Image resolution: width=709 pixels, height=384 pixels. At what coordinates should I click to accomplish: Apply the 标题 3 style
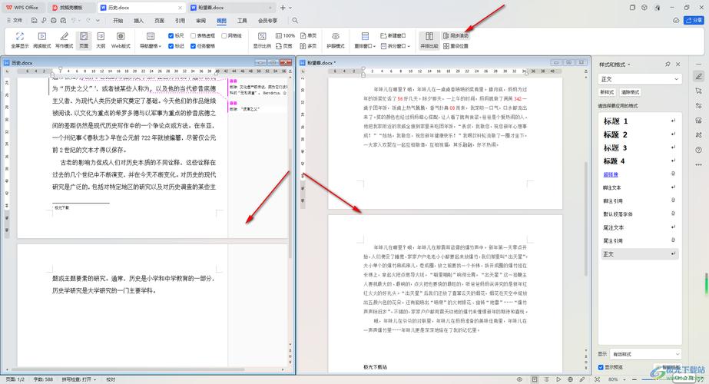click(639, 148)
